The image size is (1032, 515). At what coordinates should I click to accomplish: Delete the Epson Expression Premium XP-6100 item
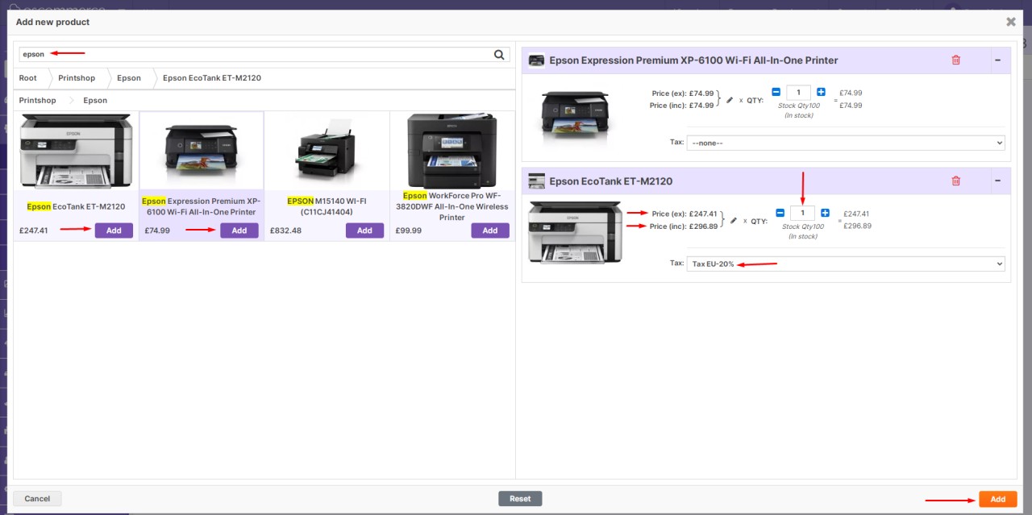point(956,60)
